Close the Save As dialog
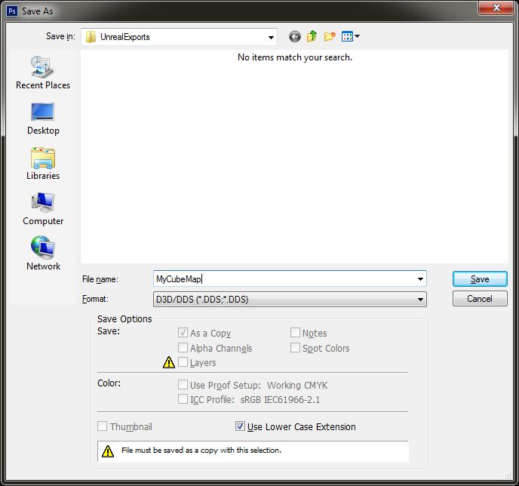Screen dimensions: 519x486 (496, 8)
